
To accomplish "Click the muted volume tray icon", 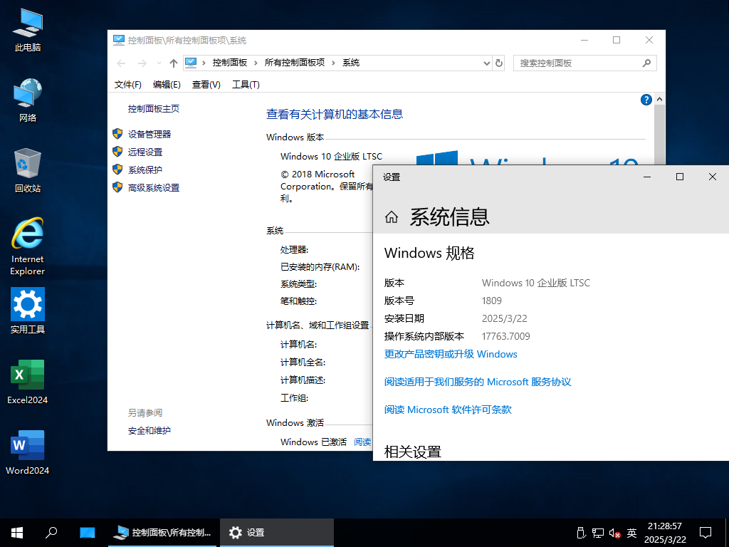I will pos(614,533).
